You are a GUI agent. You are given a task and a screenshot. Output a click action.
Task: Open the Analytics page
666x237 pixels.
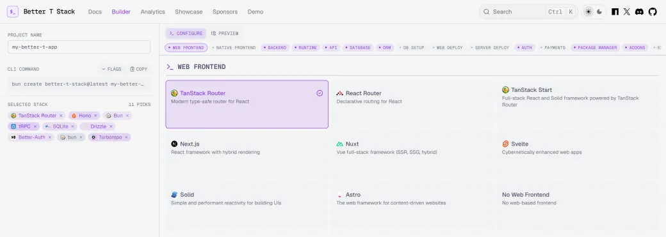(x=153, y=12)
